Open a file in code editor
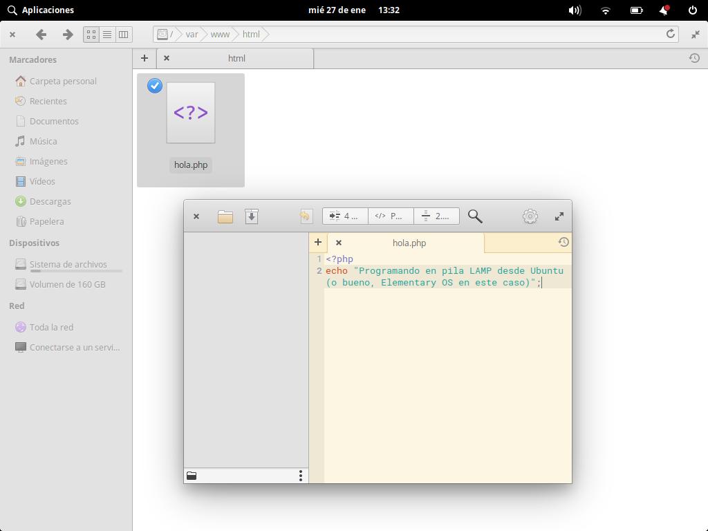This screenshot has width=708, height=531. pyautogui.click(x=225, y=216)
